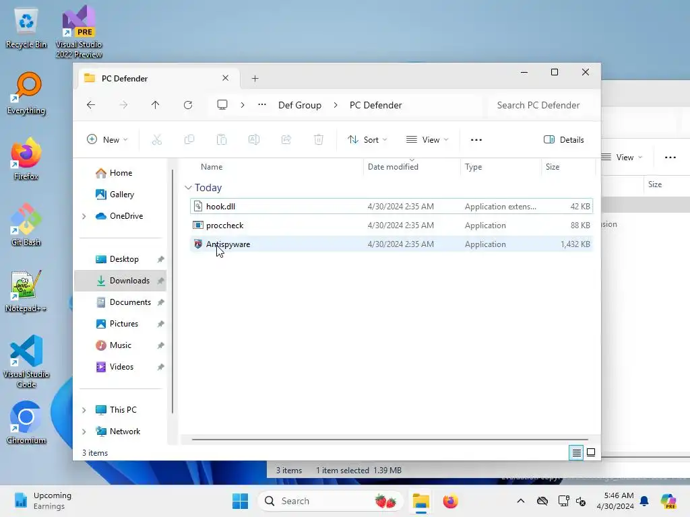Open File Explorer from taskbar

[x=421, y=501]
